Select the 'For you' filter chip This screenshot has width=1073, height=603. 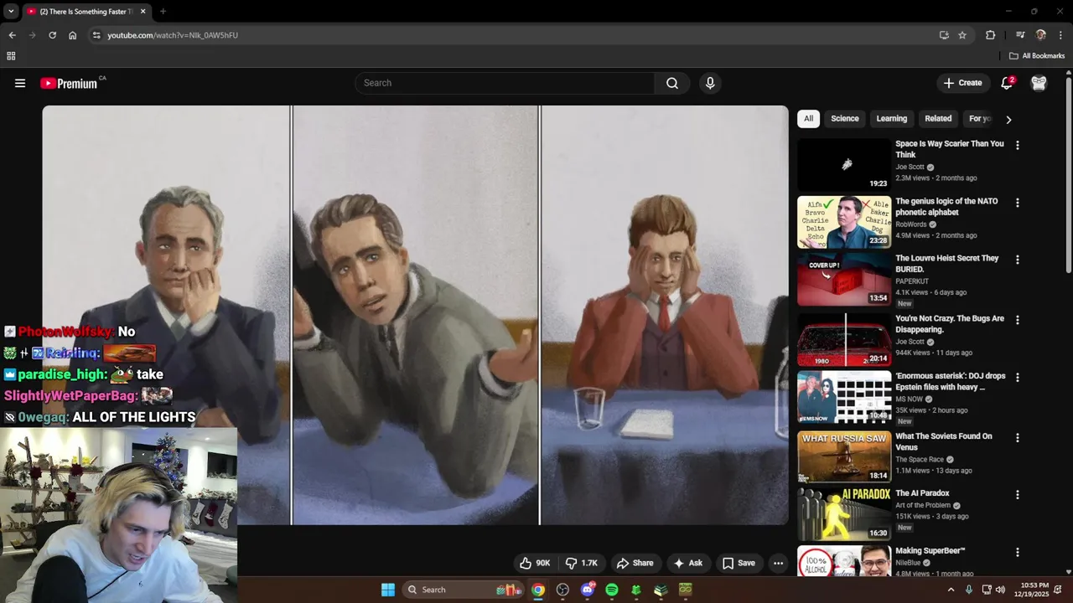pyautogui.click(x=980, y=119)
